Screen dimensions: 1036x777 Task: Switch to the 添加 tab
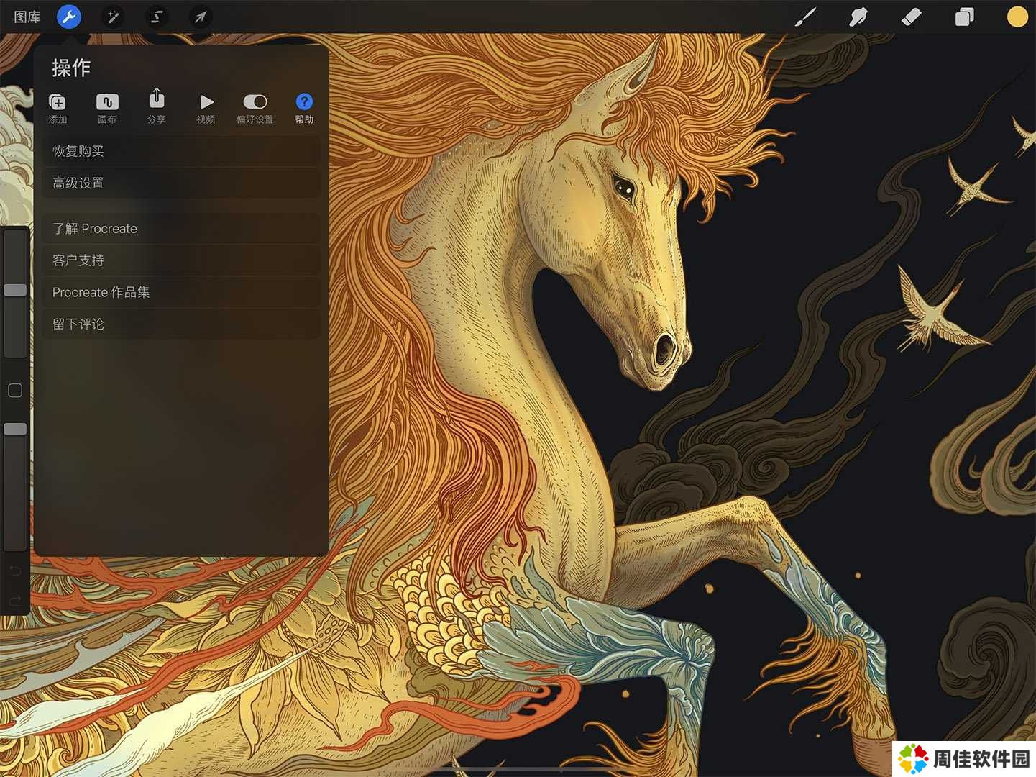coord(58,108)
